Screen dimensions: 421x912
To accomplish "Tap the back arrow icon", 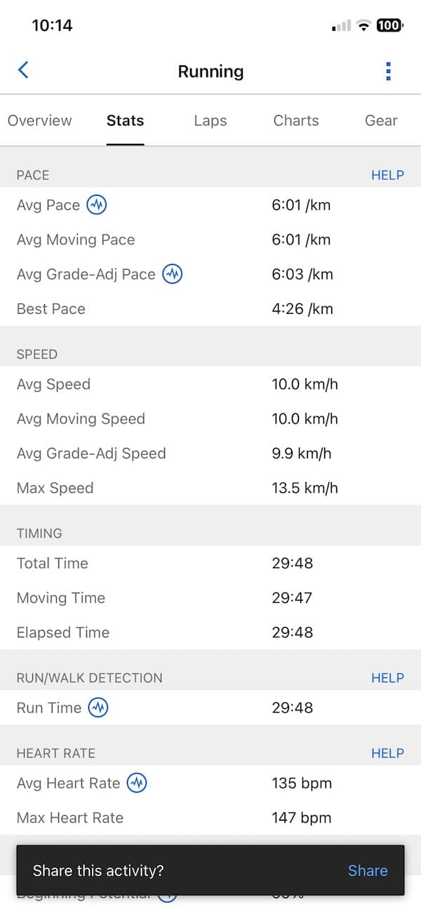I will pyautogui.click(x=23, y=70).
